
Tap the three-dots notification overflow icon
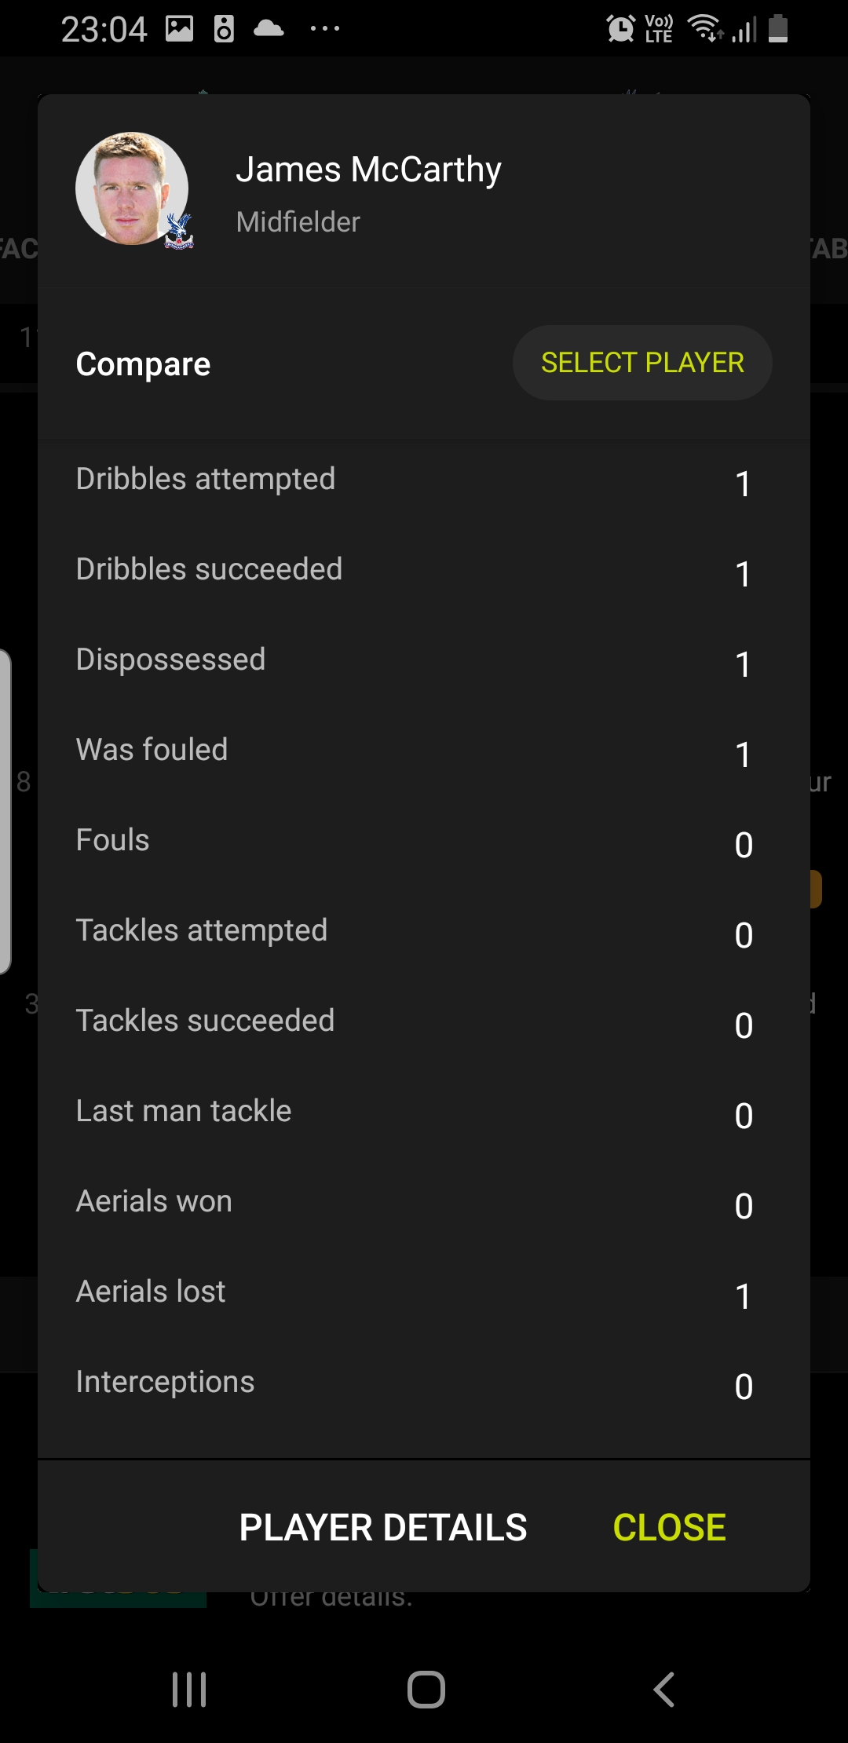click(324, 29)
